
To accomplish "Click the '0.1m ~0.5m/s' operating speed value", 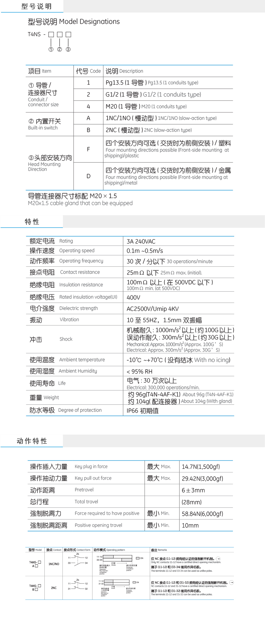I will tap(145, 251).
